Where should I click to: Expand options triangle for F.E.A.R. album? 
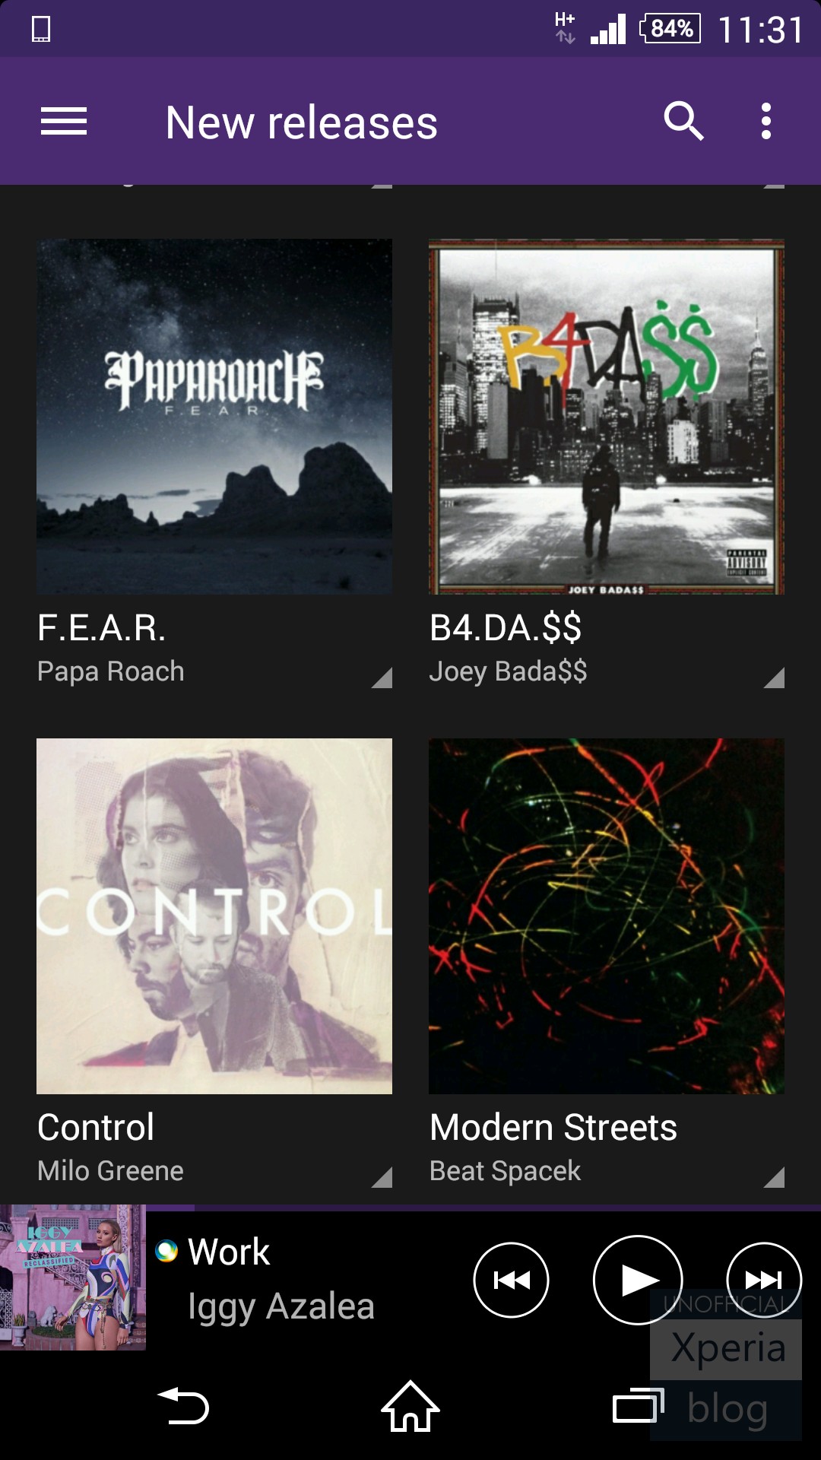[x=382, y=678]
